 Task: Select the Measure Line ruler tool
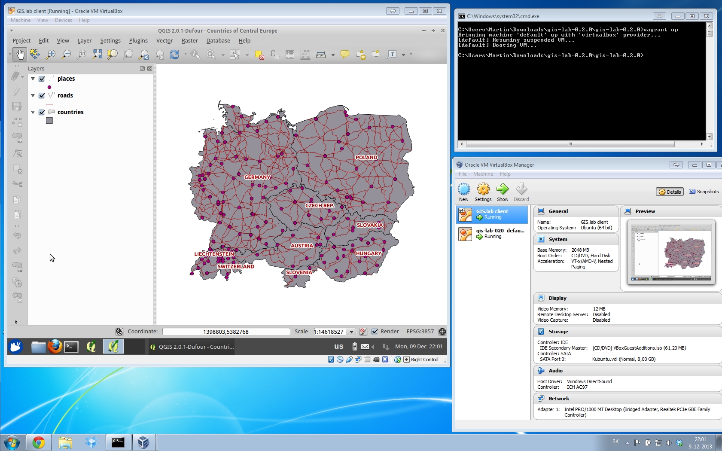coord(321,55)
